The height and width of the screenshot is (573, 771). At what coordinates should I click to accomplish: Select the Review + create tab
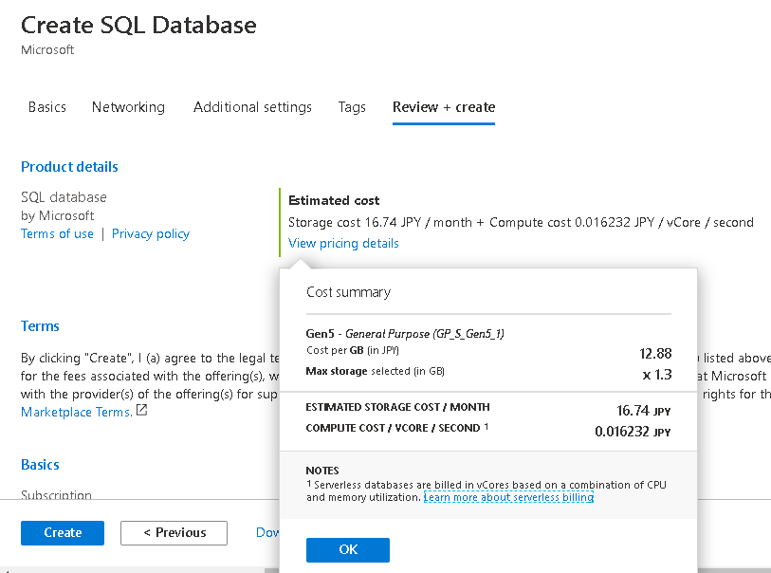[443, 107]
